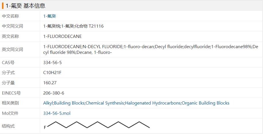Open the Halogenated Hydrocarbons category link
Viewport: 263px width, 135px height.
(153, 103)
